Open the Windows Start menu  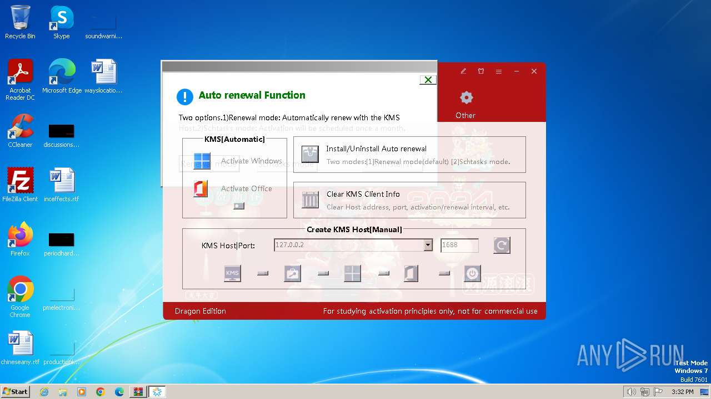(16, 391)
